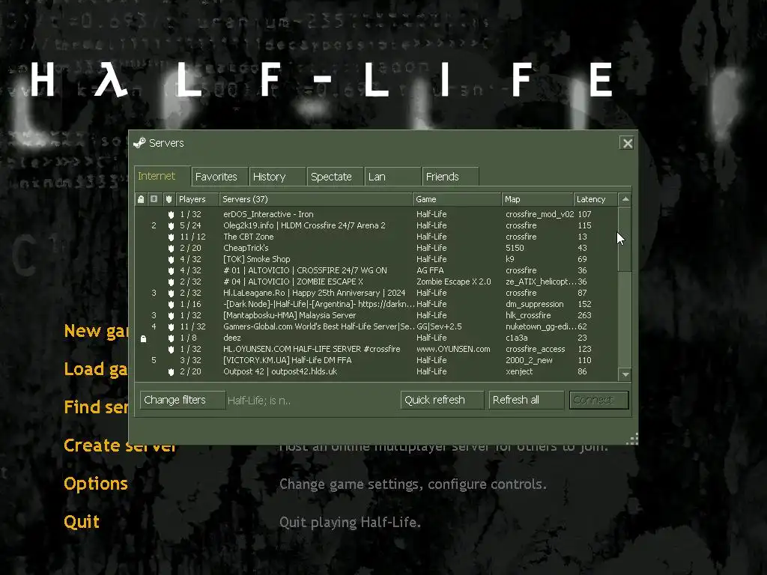Click the hlk_crossfire map cell

click(x=528, y=316)
